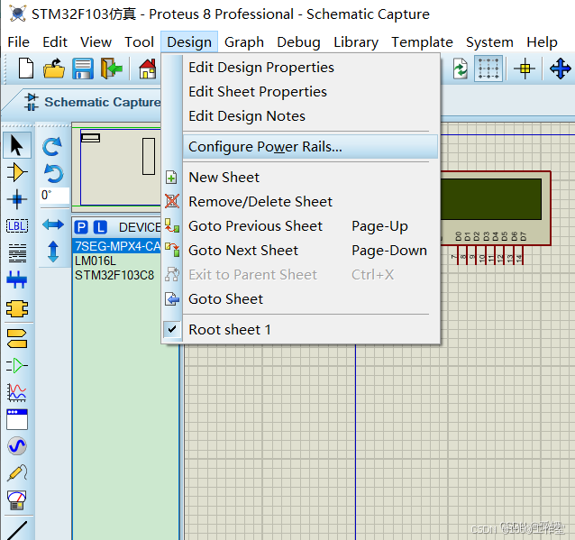The height and width of the screenshot is (540, 575).
Task: Click the P pick devices button
Action: (x=81, y=227)
